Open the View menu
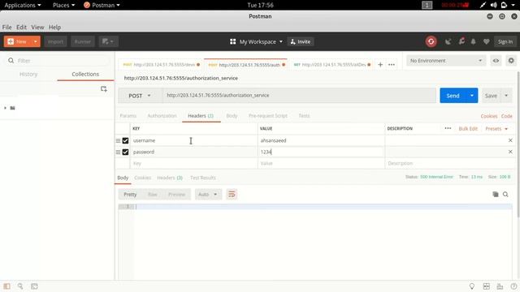This screenshot has width=520, height=292. [x=37, y=27]
